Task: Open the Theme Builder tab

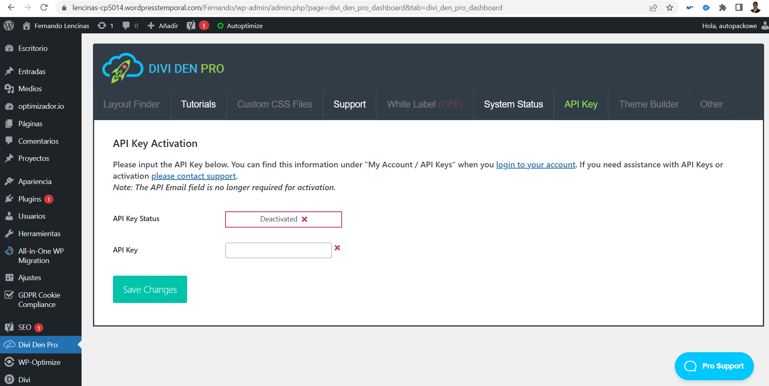Action: 649,105
